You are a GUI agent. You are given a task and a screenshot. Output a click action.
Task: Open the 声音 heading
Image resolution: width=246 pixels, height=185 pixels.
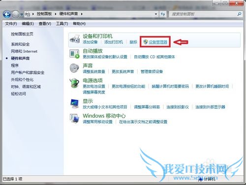[x=88, y=66]
